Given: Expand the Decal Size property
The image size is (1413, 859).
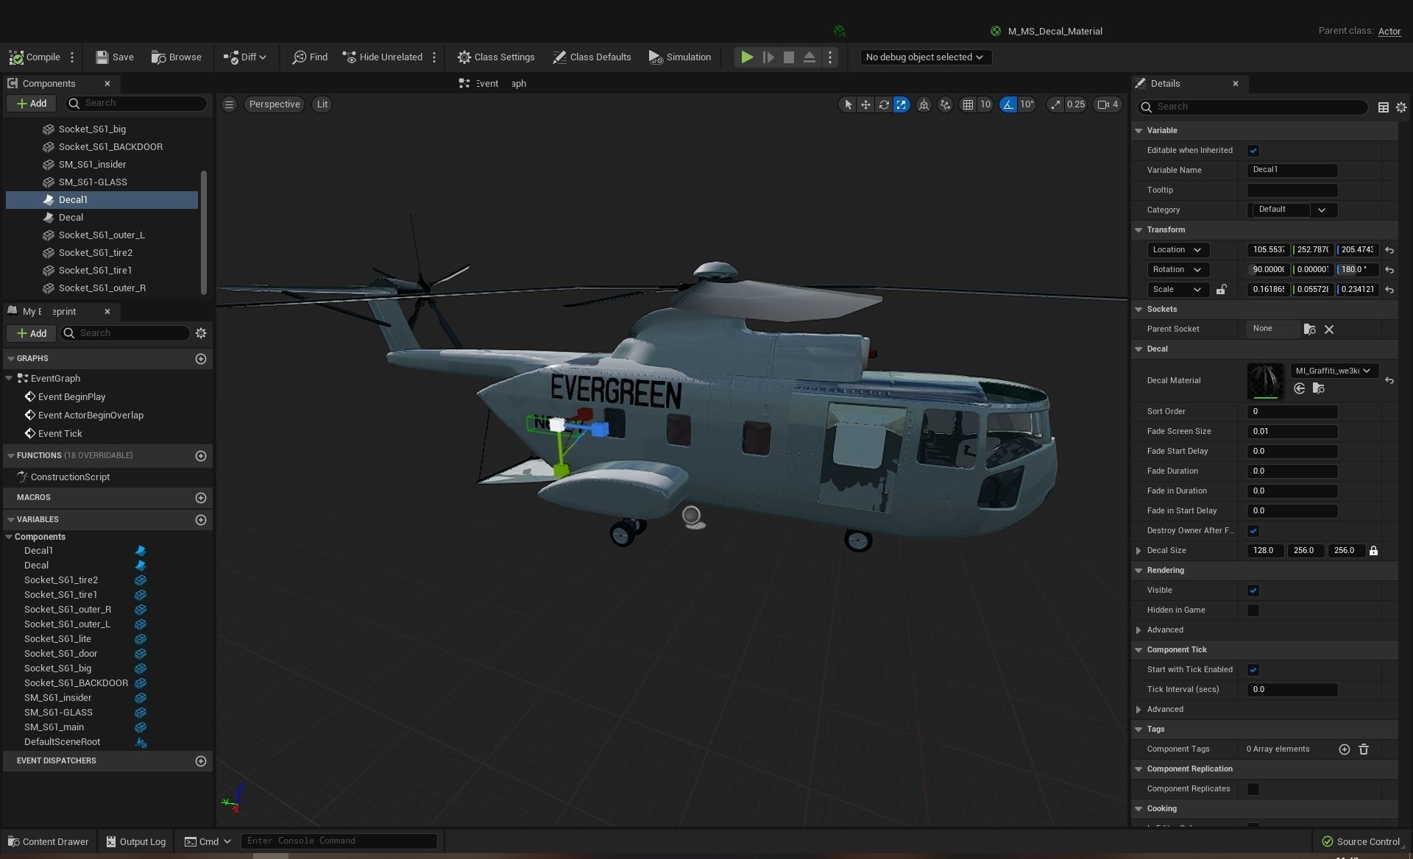Looking at the screenshot, I should pyautogui.click(x=1138, y=551).
